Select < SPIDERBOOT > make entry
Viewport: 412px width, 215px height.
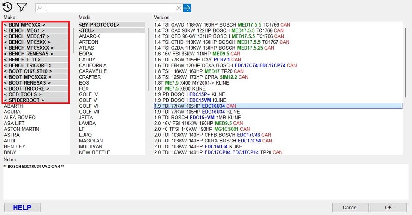[x=36, y=100]
